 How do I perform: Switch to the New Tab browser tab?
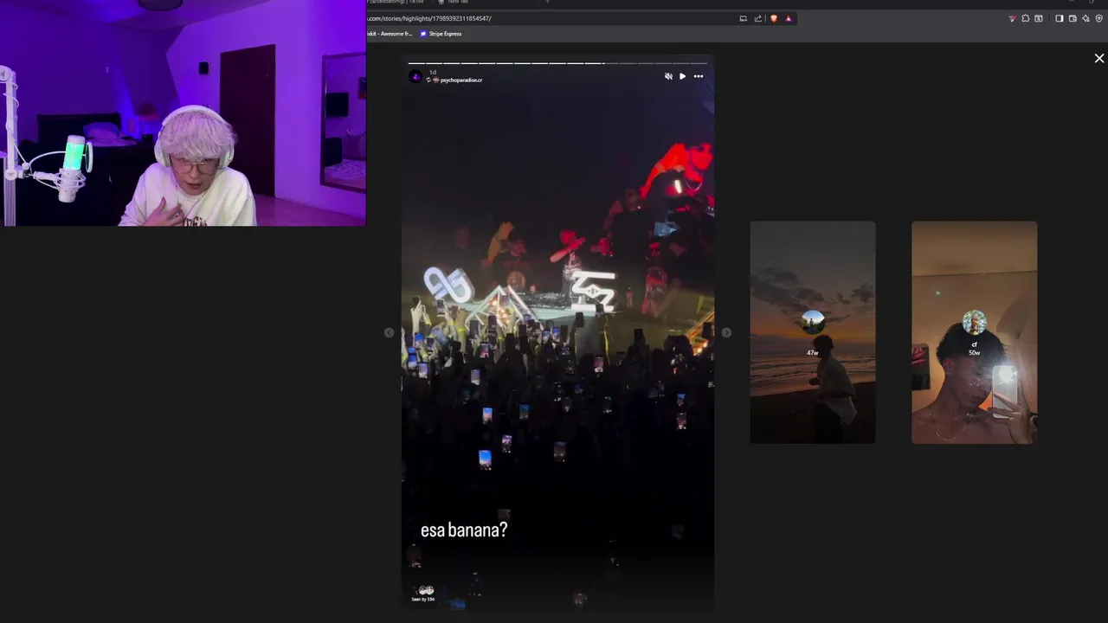(x=457, y=2)
